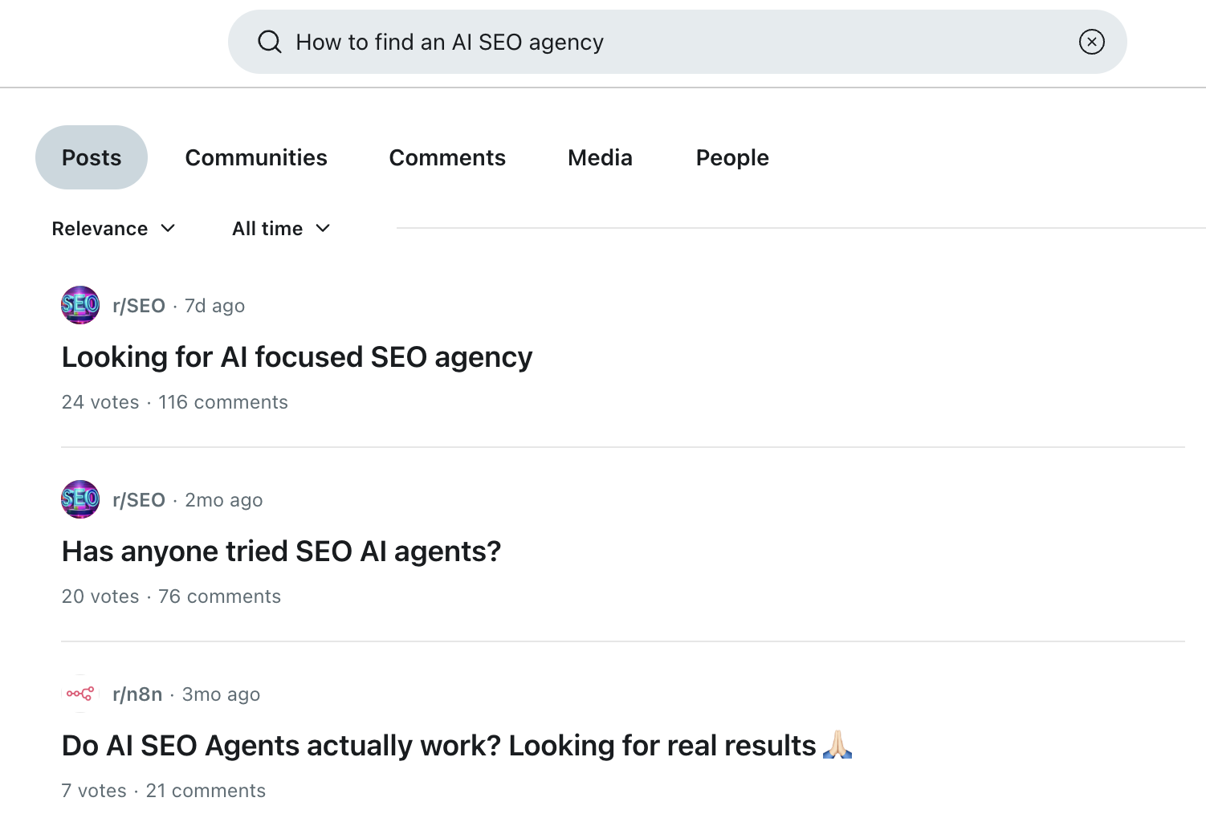Switch to the Comments tab
The image size is (1206, 814).
coord(447,157)
